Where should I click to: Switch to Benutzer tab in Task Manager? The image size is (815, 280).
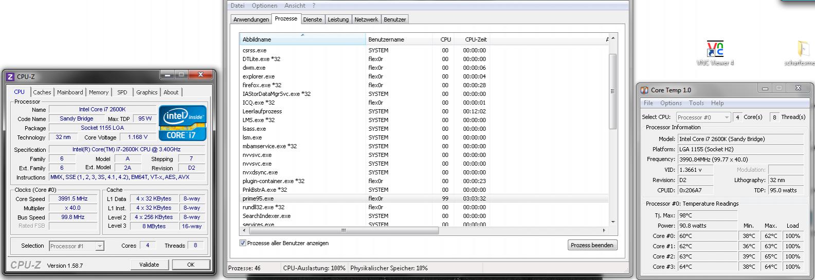(395, 19)
